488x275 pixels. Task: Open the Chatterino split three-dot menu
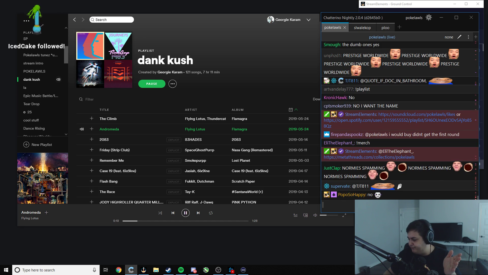pos(468,37)
